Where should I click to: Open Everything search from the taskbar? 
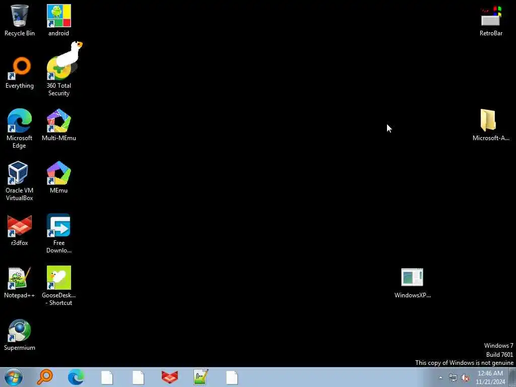coord(44,377)
